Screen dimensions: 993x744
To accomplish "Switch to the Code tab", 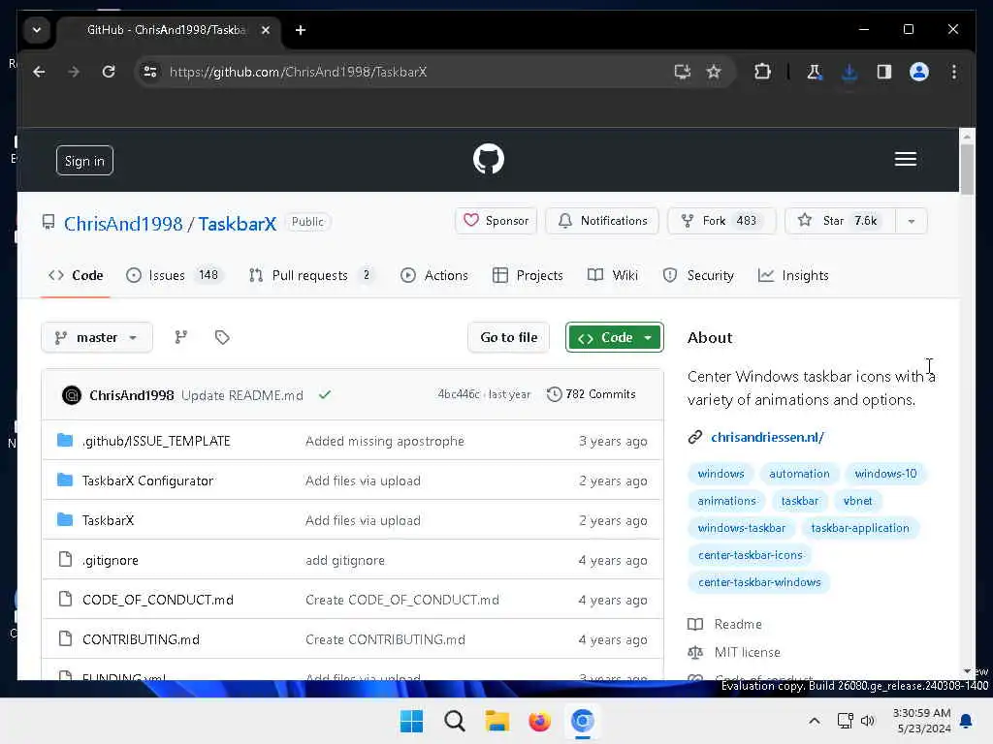I will tap(76, 275).
